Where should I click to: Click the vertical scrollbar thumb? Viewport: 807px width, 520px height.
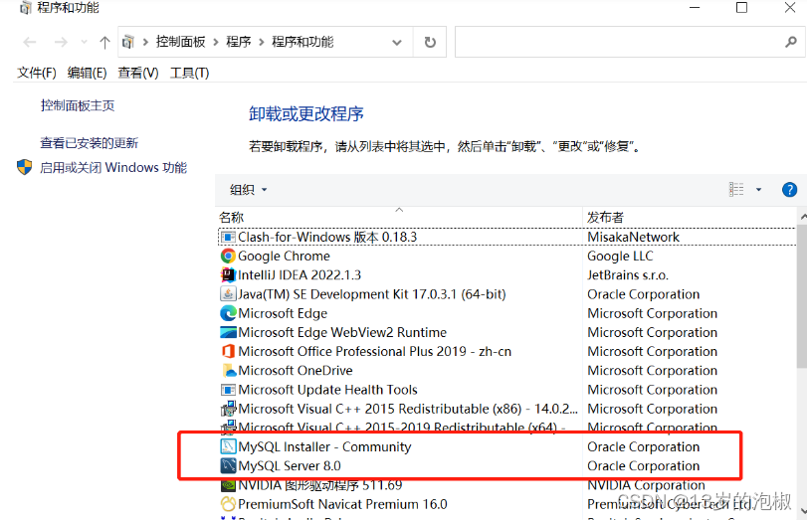802,296
